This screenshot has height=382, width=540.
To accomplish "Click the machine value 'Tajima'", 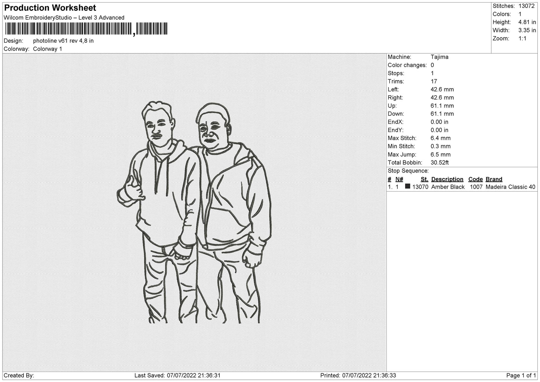I will click(x=439, y=57).
